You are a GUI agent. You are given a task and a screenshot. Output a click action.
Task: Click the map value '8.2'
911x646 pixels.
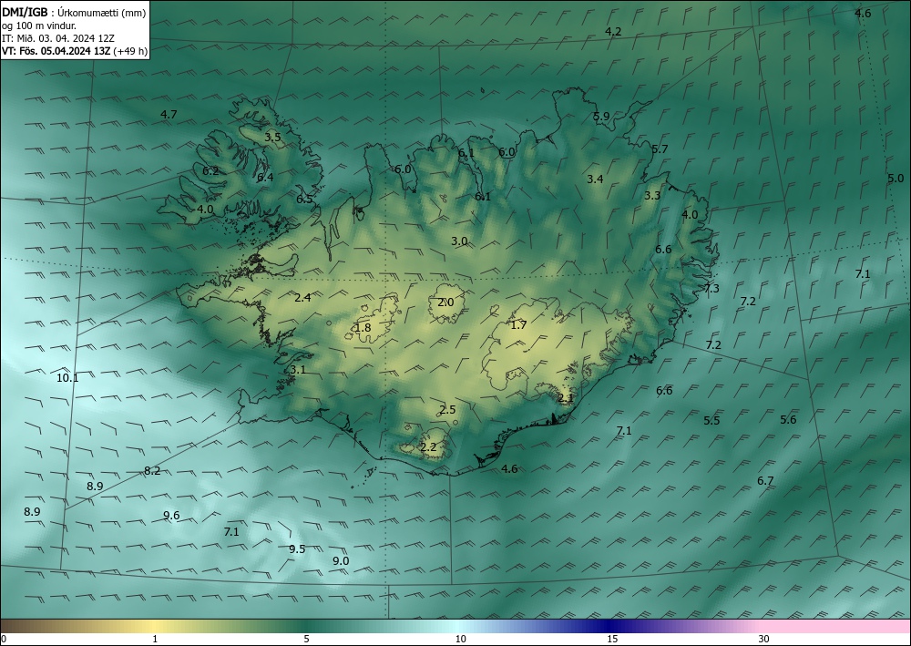point(152,471)
